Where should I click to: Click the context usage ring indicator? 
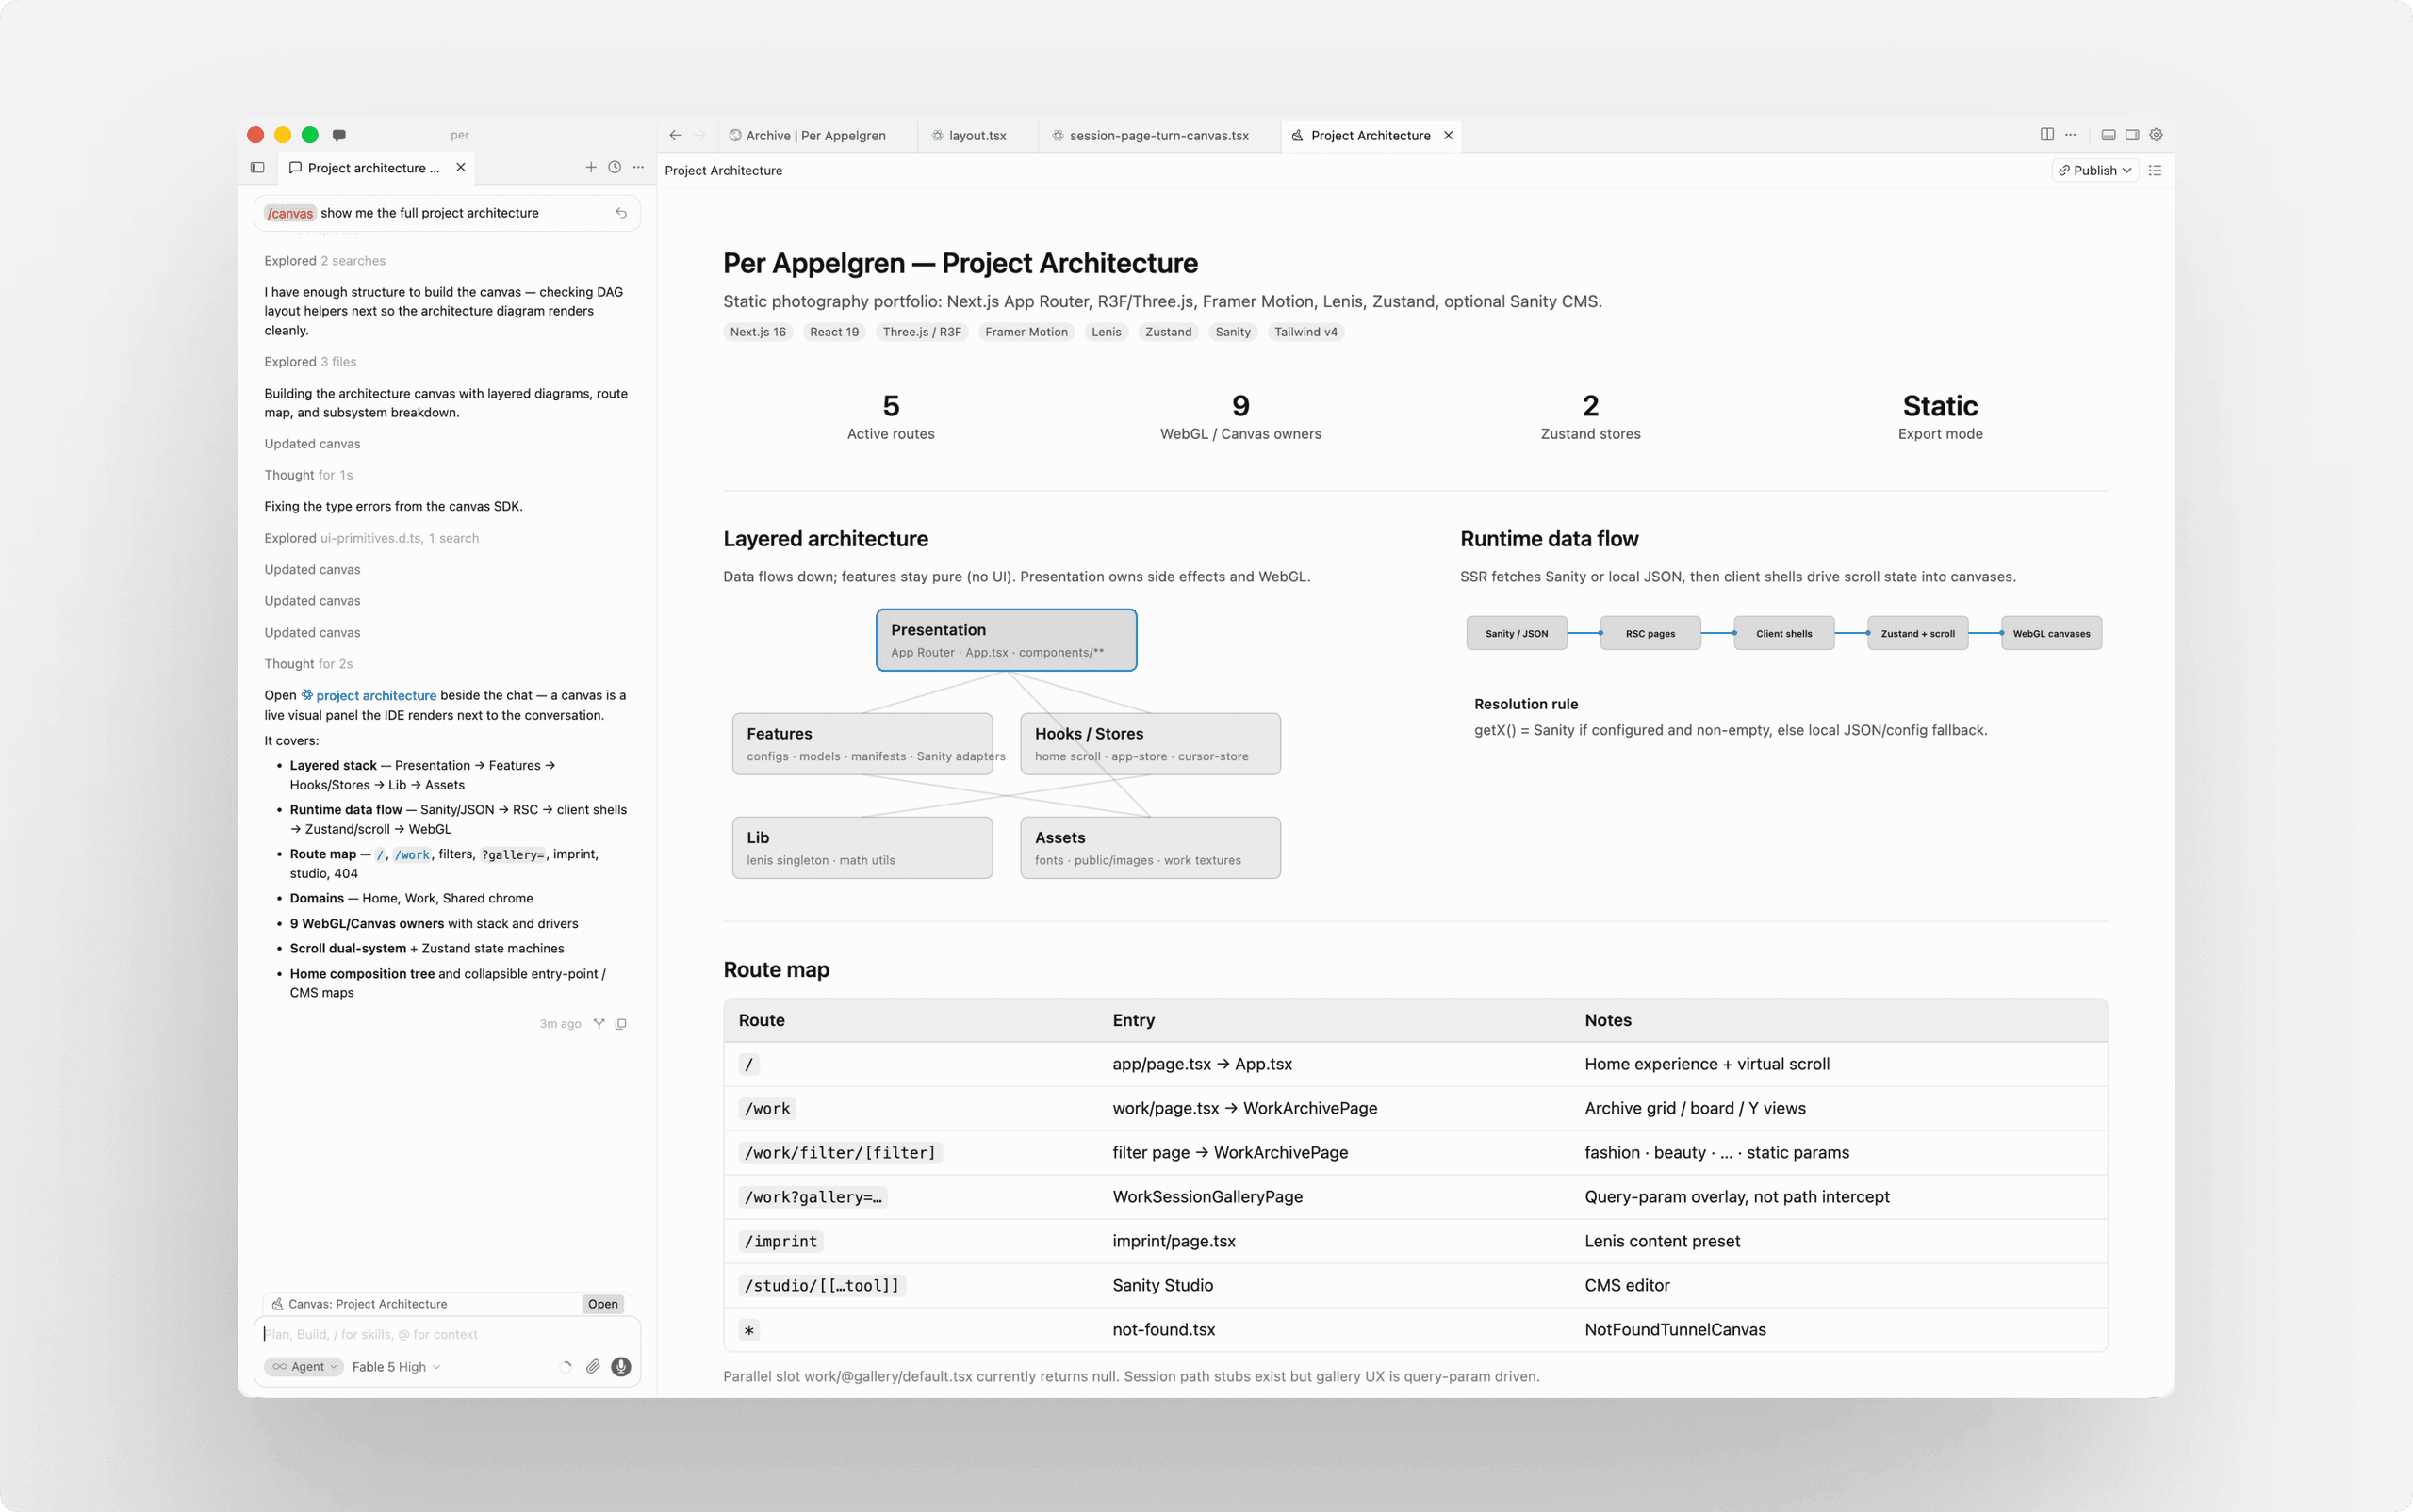[566, 1367]
